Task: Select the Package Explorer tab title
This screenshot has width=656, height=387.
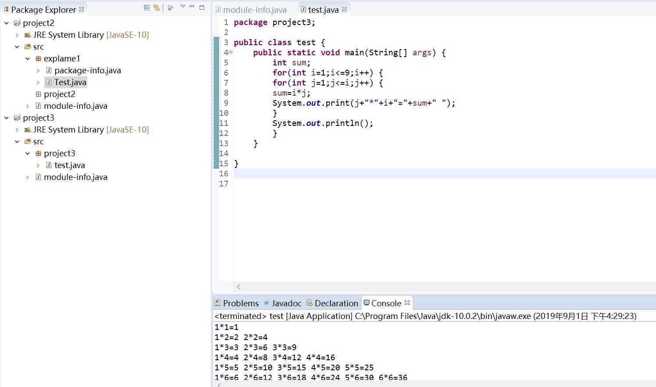Action: point(43,10)
